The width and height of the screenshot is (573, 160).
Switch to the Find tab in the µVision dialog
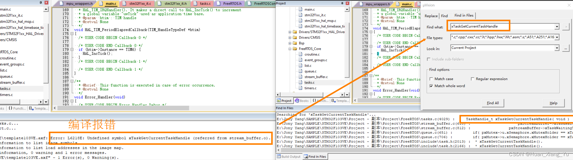coord(444,16)
